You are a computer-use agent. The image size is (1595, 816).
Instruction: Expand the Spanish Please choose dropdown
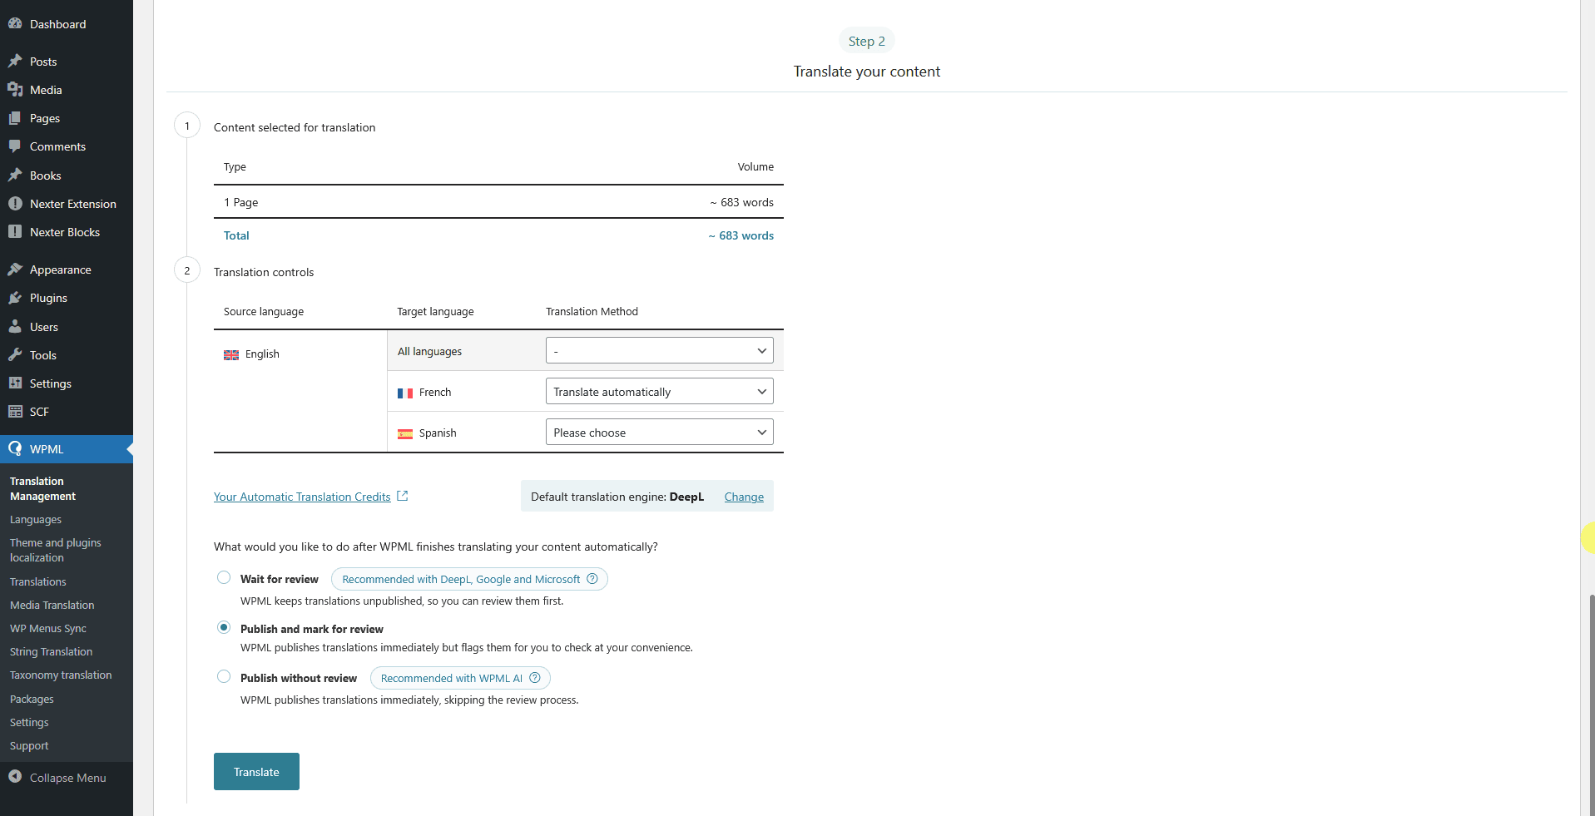658,432
